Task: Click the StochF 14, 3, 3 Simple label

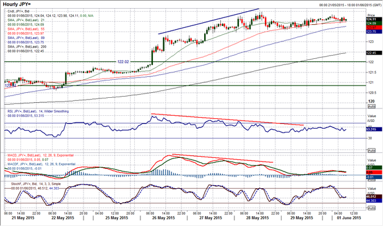Action: (x=36, y=184)
